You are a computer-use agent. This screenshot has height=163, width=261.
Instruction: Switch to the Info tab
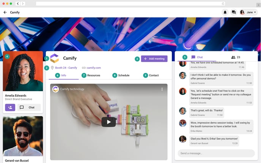click(x=64, y=75)
